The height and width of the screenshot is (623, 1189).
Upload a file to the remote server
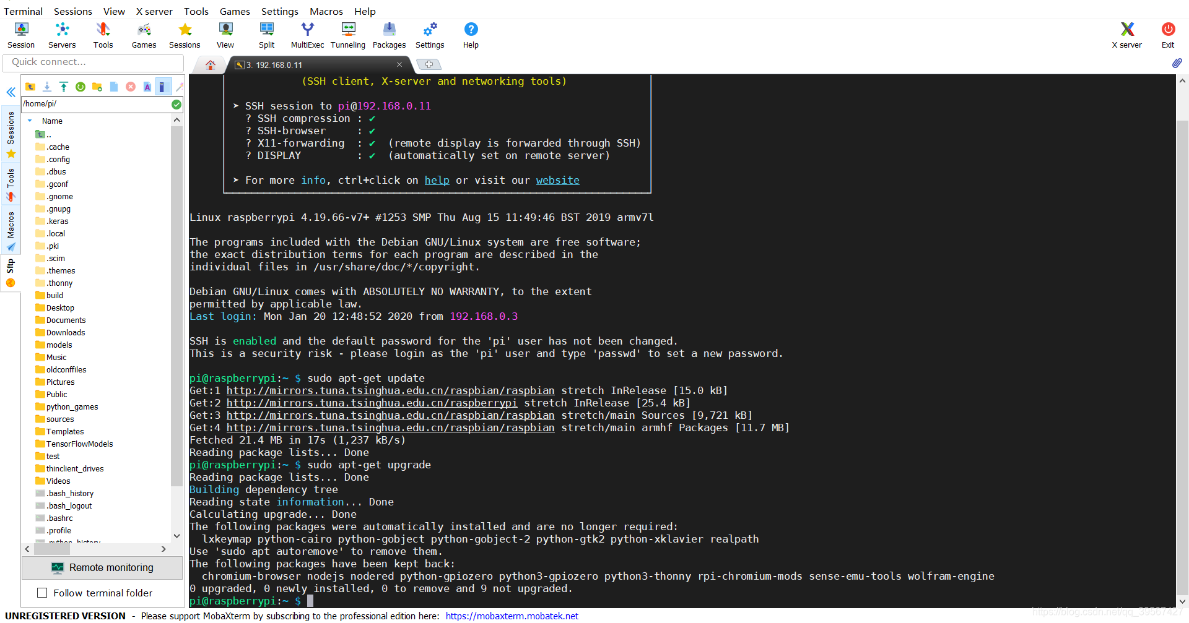click(64, 87)
